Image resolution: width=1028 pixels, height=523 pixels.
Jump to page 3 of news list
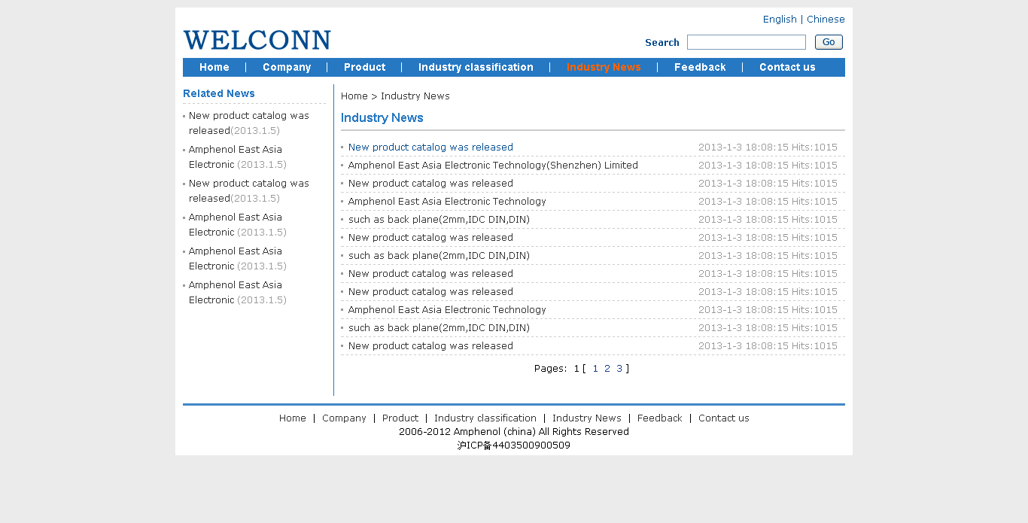[x=619, y=369]
